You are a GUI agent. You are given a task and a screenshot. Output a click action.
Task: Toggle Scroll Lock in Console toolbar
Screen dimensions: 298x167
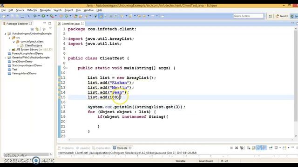pos(253,148)
